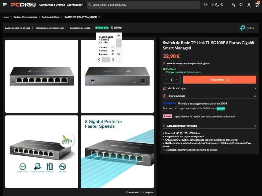This screenshot has width=262, height=196.
Task: Open the Configurador page
Action: [74, 5]
